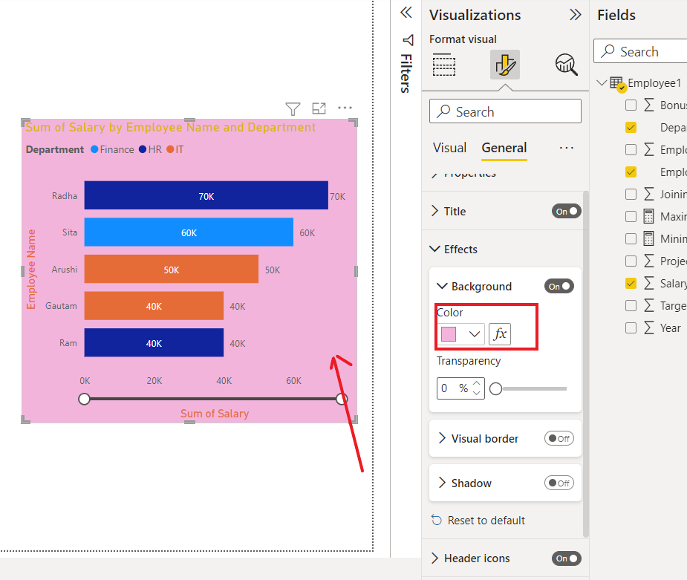Click the HR legend marker
The height and width of the screenshot is (580, 687).
click(x=143, y=149)
